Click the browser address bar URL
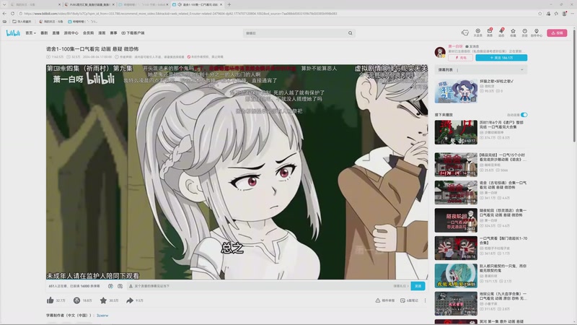The height and width of the screenshot is (325, 577). [180, 14]
